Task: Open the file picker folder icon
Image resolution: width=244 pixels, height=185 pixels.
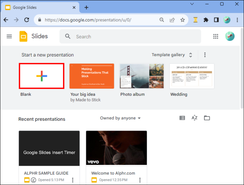Action: point(207,118)
